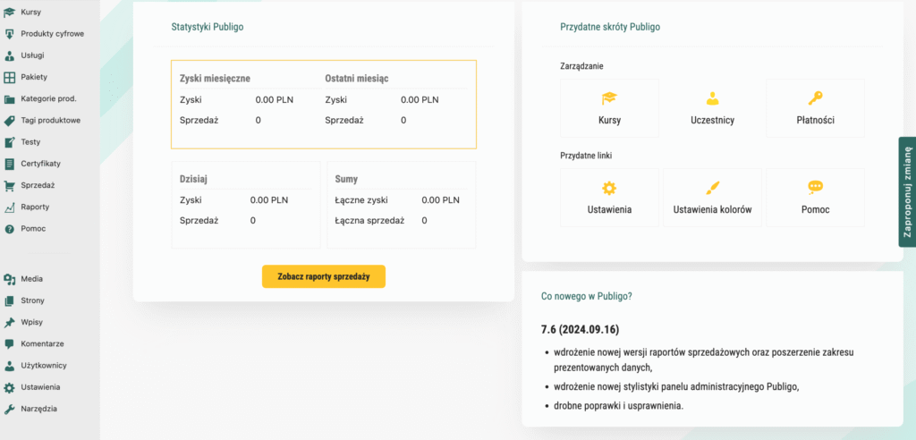Click the Strony pages icon

pos(9,300)
